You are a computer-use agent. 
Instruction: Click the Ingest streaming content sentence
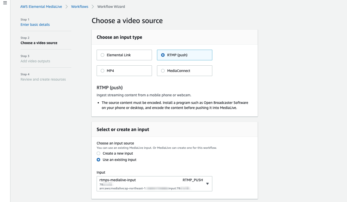pos(144,95)
